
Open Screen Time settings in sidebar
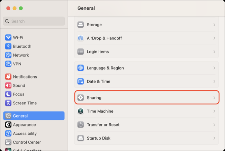point(25,103)
